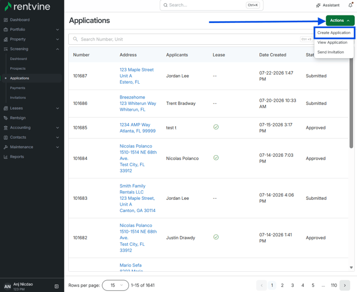Click the top global Search field
This screenshot has height=292, width=357.
212,5
